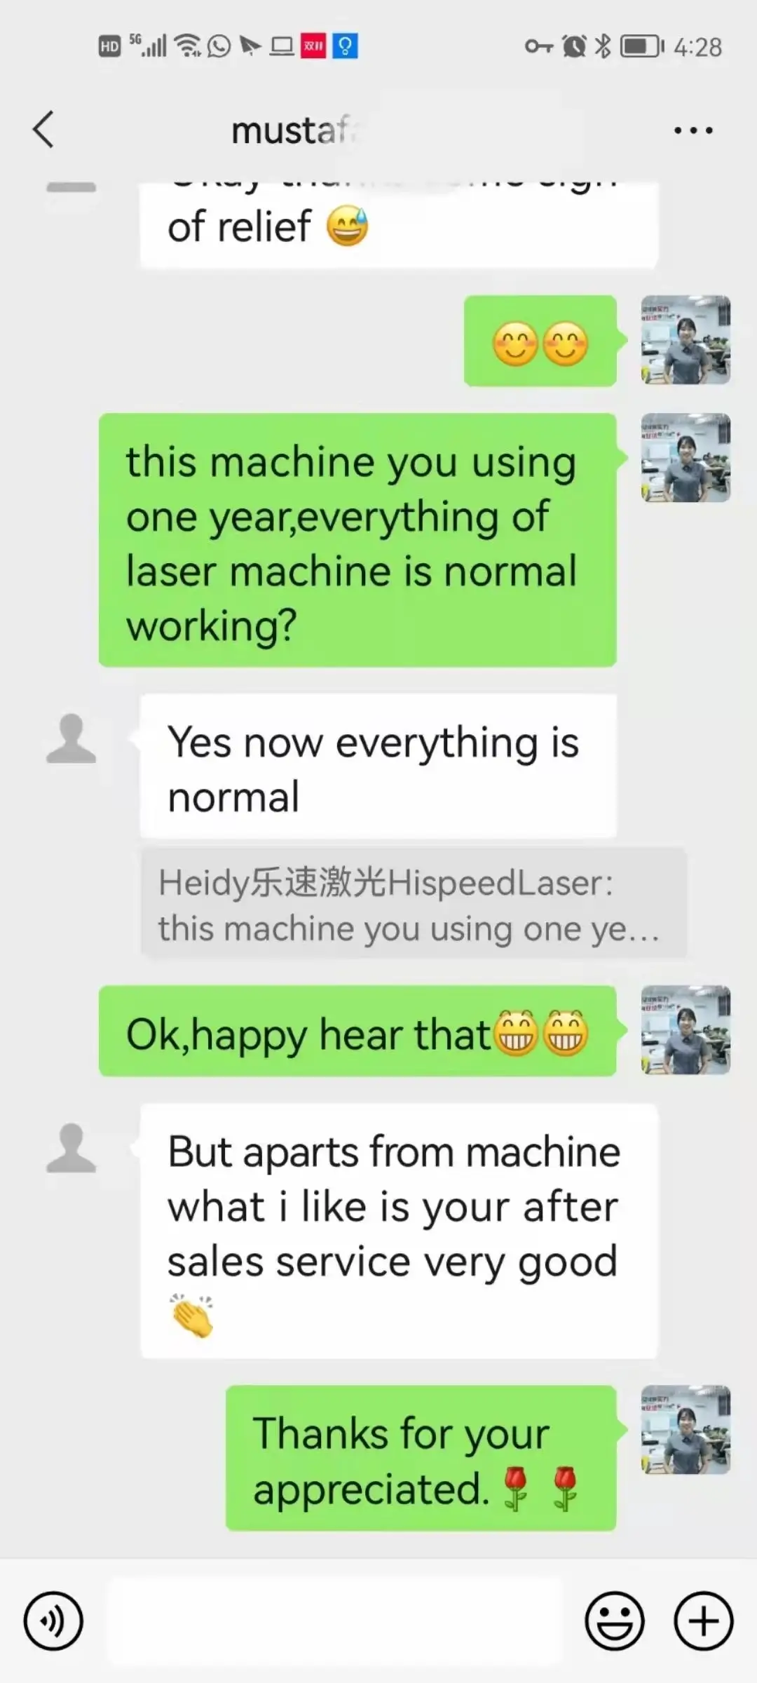The height and width of the screenshot is (1683, 757).
Task: Tap the quoted Heidy HispeedLaser reply preview
Action: tap(414, 904)
